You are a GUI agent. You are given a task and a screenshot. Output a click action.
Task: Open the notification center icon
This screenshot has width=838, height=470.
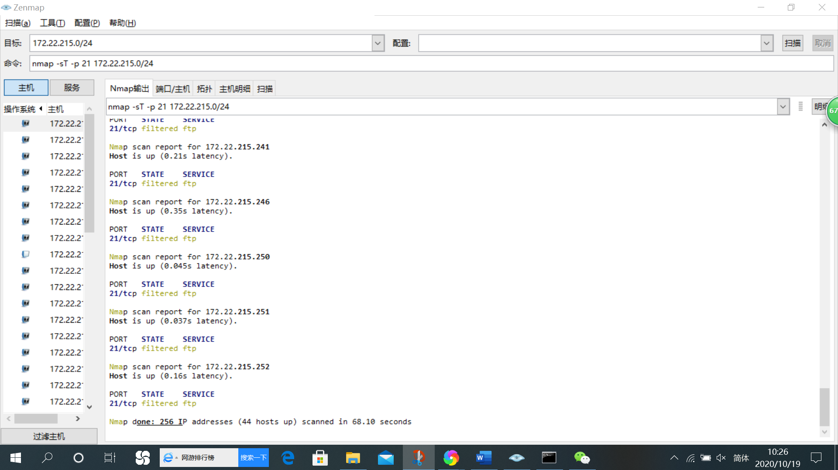[816, 458]
